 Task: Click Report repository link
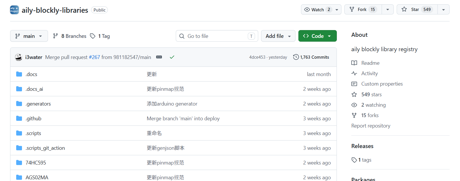(371, 126)
